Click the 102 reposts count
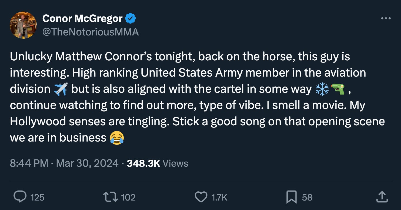 (x=128, y=197)
